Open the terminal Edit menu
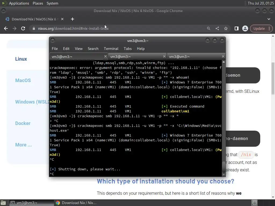The width and height of the screenshot is (275, 206). click(x=66, y=49)
